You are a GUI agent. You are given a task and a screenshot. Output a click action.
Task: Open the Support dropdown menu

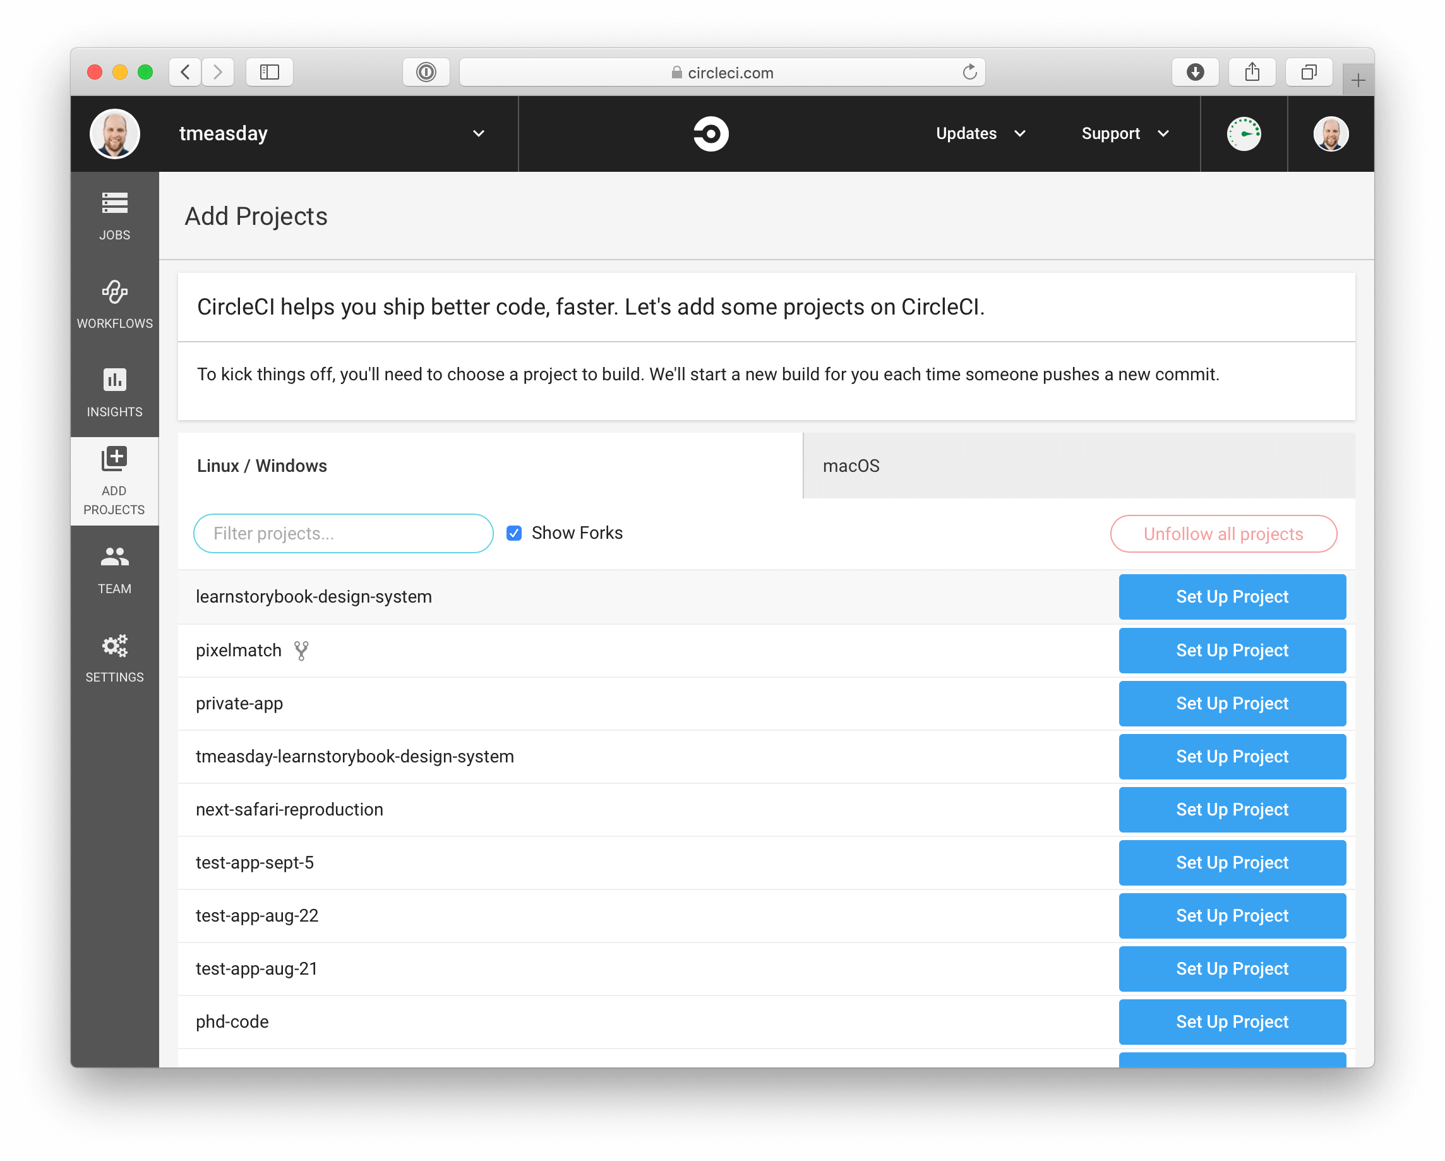coord(1125,134)
